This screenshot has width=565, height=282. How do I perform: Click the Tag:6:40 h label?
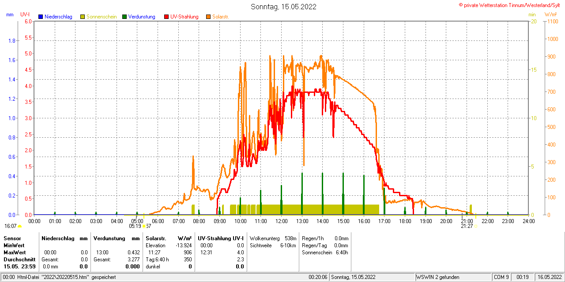coord(157,260)
